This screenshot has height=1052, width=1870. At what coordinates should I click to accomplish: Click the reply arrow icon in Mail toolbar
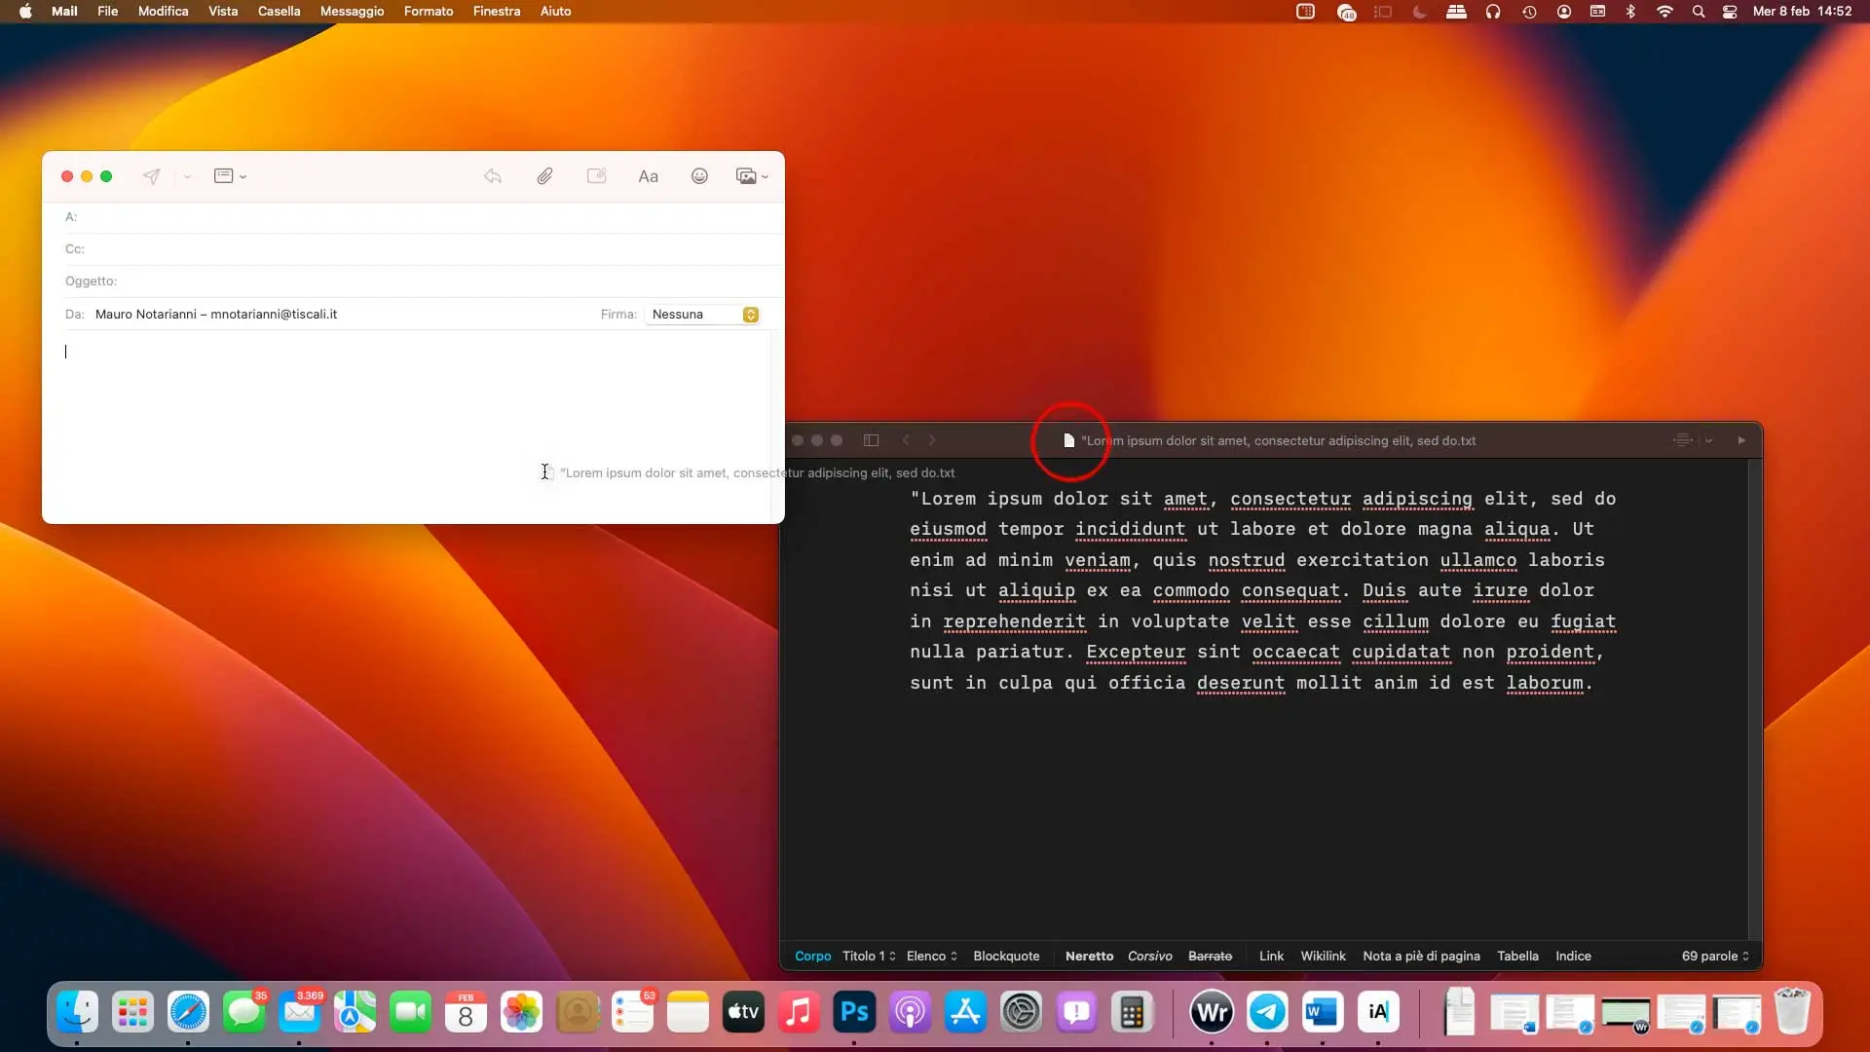(x=493, y=176)
